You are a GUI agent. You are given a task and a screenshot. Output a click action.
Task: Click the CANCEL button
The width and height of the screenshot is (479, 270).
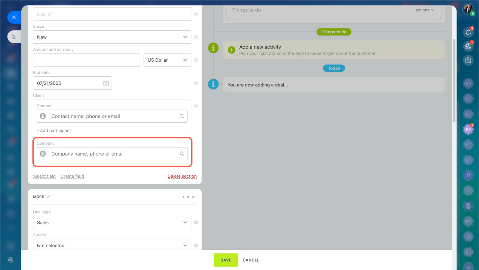251,260
